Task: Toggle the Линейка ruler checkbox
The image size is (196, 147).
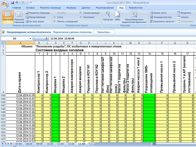Action: 55,13
